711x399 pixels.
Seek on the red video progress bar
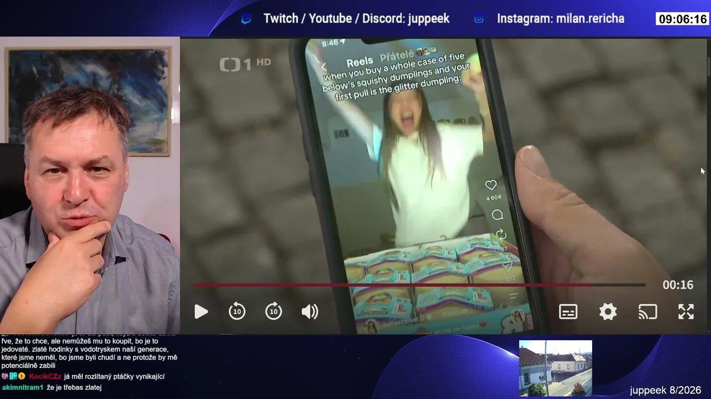(x=419, y=285)
